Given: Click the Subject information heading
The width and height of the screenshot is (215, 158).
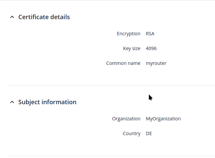Looking at the screenshot, I should click(47, 102).
